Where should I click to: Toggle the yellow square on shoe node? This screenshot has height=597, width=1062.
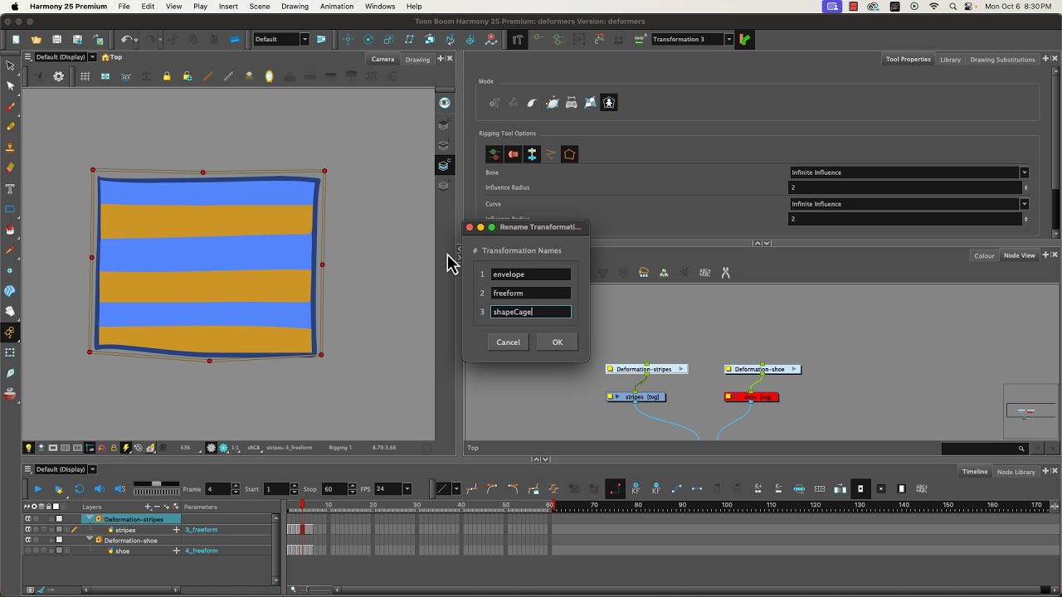tap(728, 397)
